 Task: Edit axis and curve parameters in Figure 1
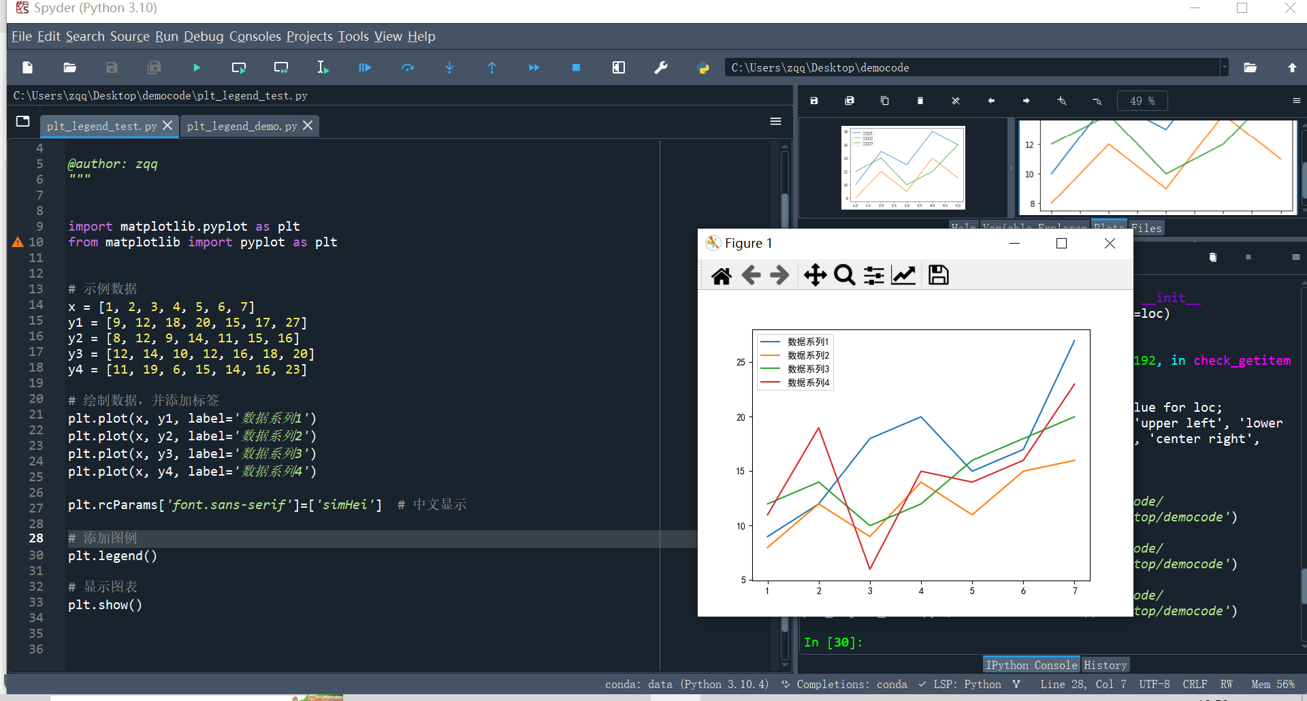click(903, 276)
